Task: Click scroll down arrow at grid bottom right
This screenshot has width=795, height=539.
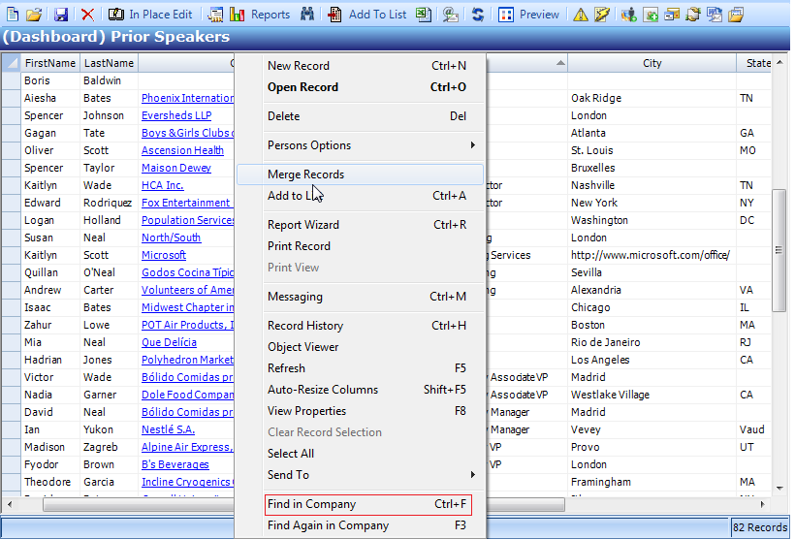Action: point(779,489)
